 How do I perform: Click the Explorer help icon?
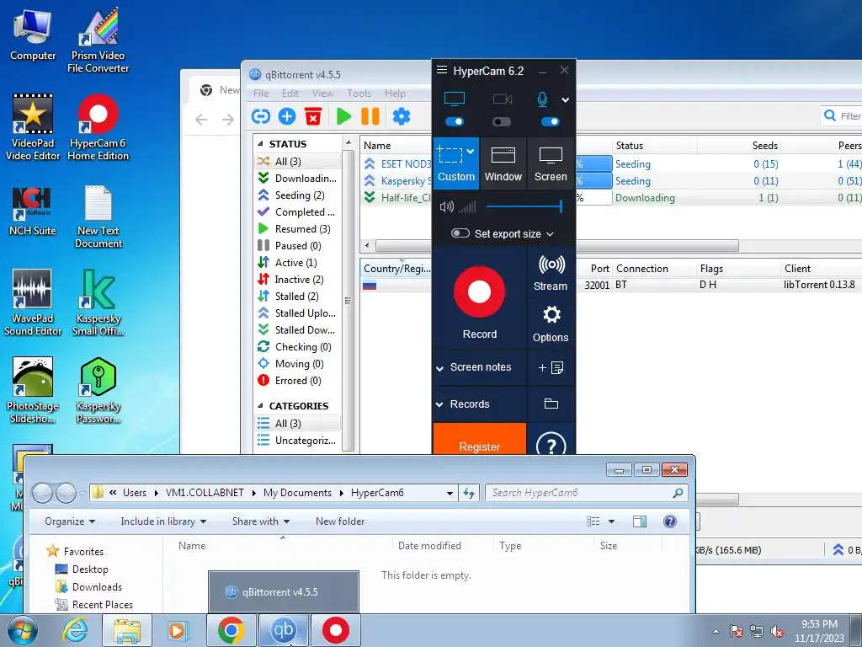pyautogui.click(x=669, y=521)
